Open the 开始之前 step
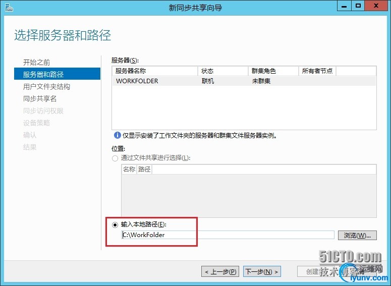This screenshot has width=391, height=286. [x=36, y=63]
